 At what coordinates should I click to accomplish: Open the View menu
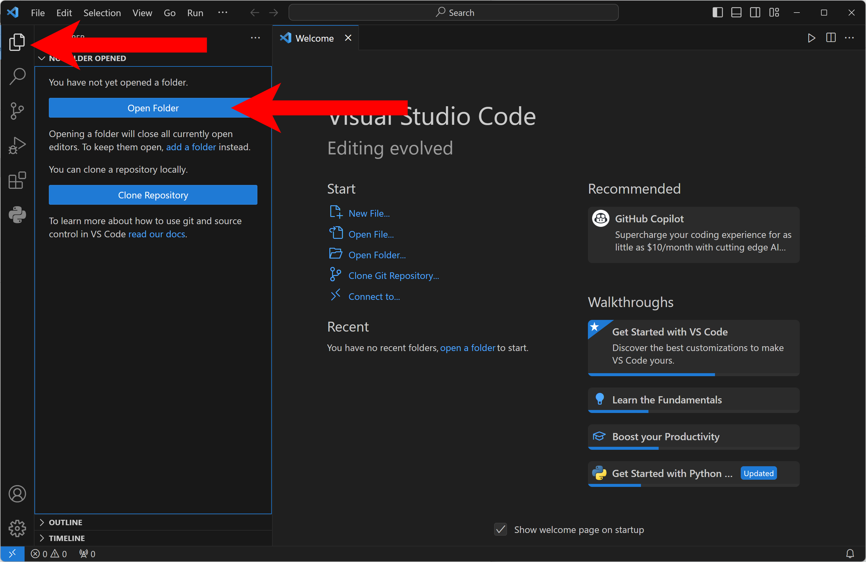coord(142,13)
